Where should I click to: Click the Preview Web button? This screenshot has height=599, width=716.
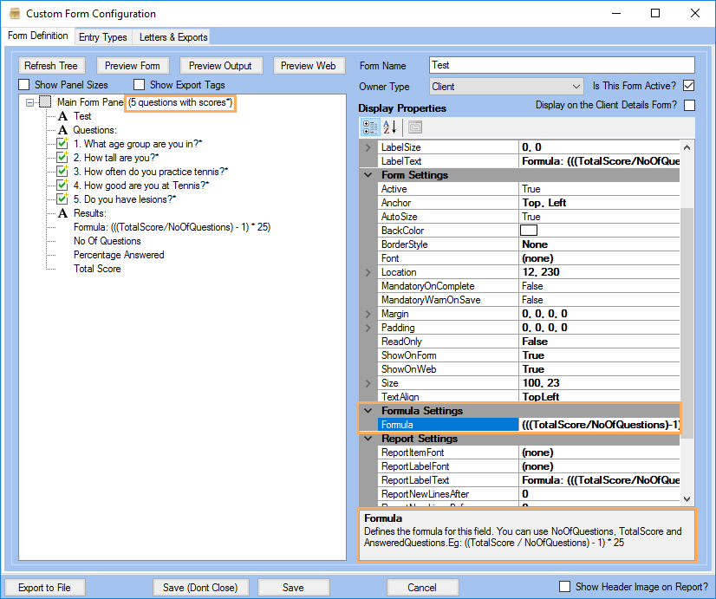click(x=309, y=66)
